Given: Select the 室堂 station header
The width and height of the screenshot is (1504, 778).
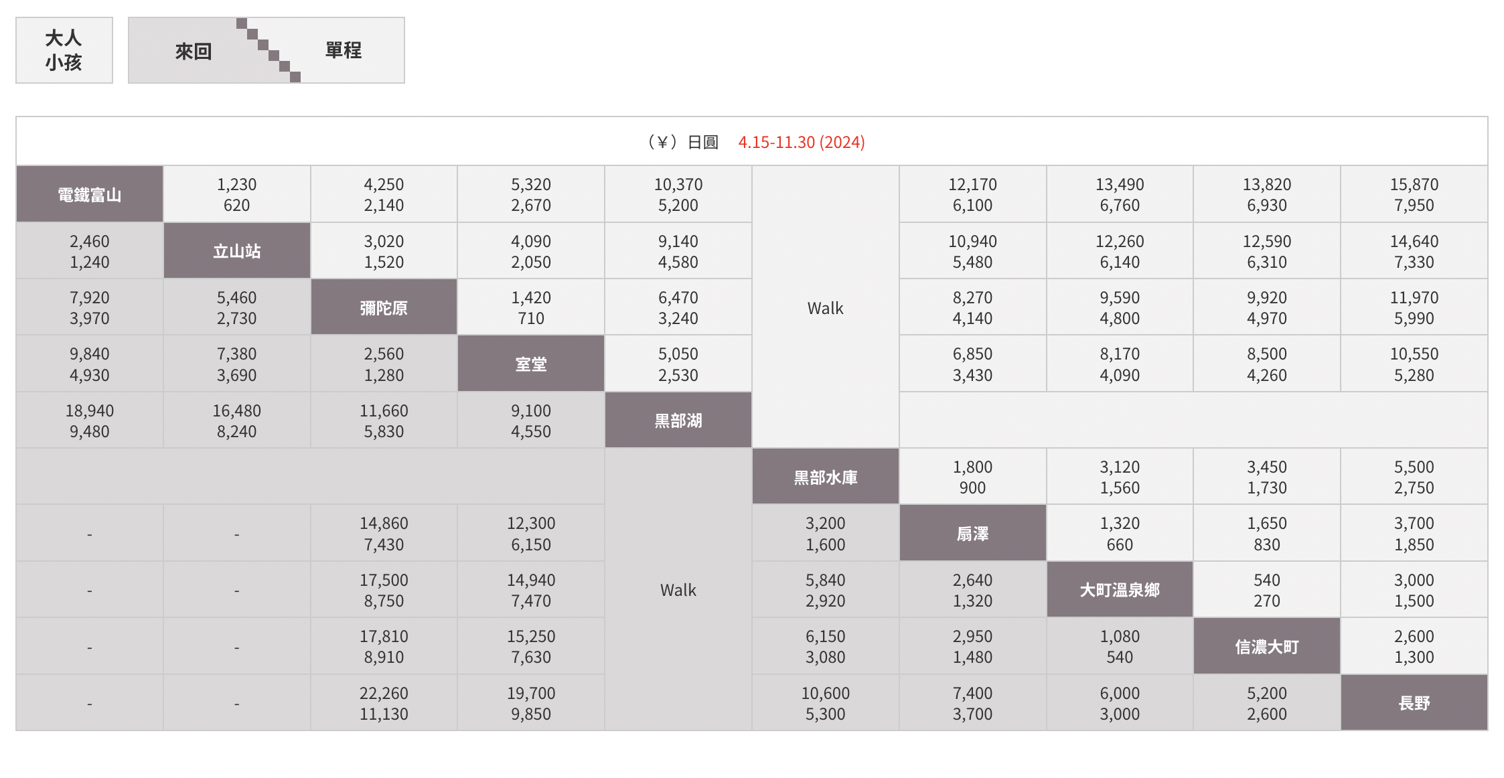Looking at the screenshot, I should point(531,364).
